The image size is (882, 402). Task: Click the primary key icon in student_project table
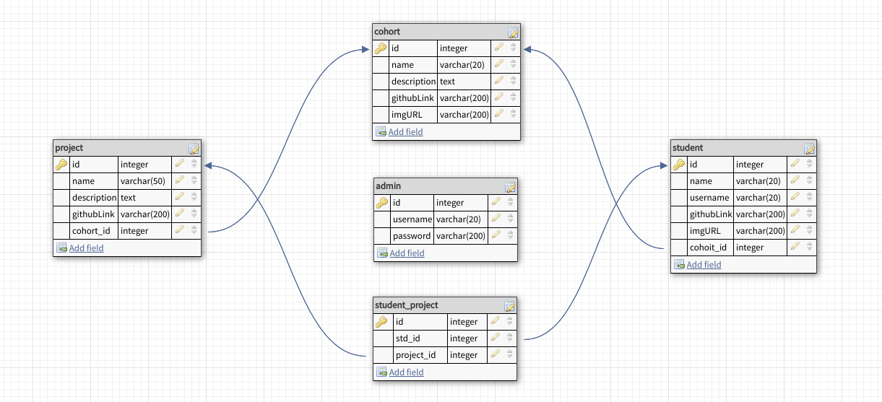click(382, 322)
